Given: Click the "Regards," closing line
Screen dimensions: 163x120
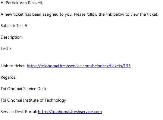Looking at the screenshot, I should coord(8,77).
